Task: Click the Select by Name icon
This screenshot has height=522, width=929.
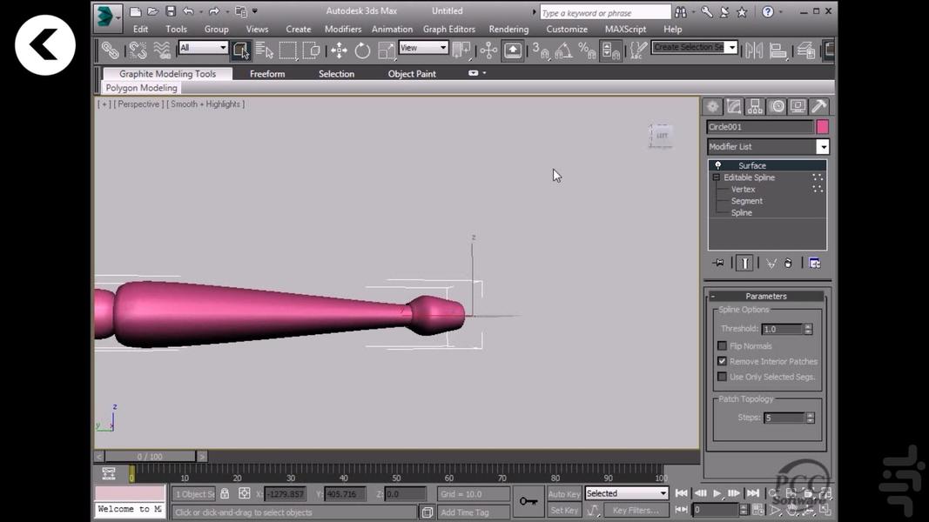Action: (x=265, y=50)
